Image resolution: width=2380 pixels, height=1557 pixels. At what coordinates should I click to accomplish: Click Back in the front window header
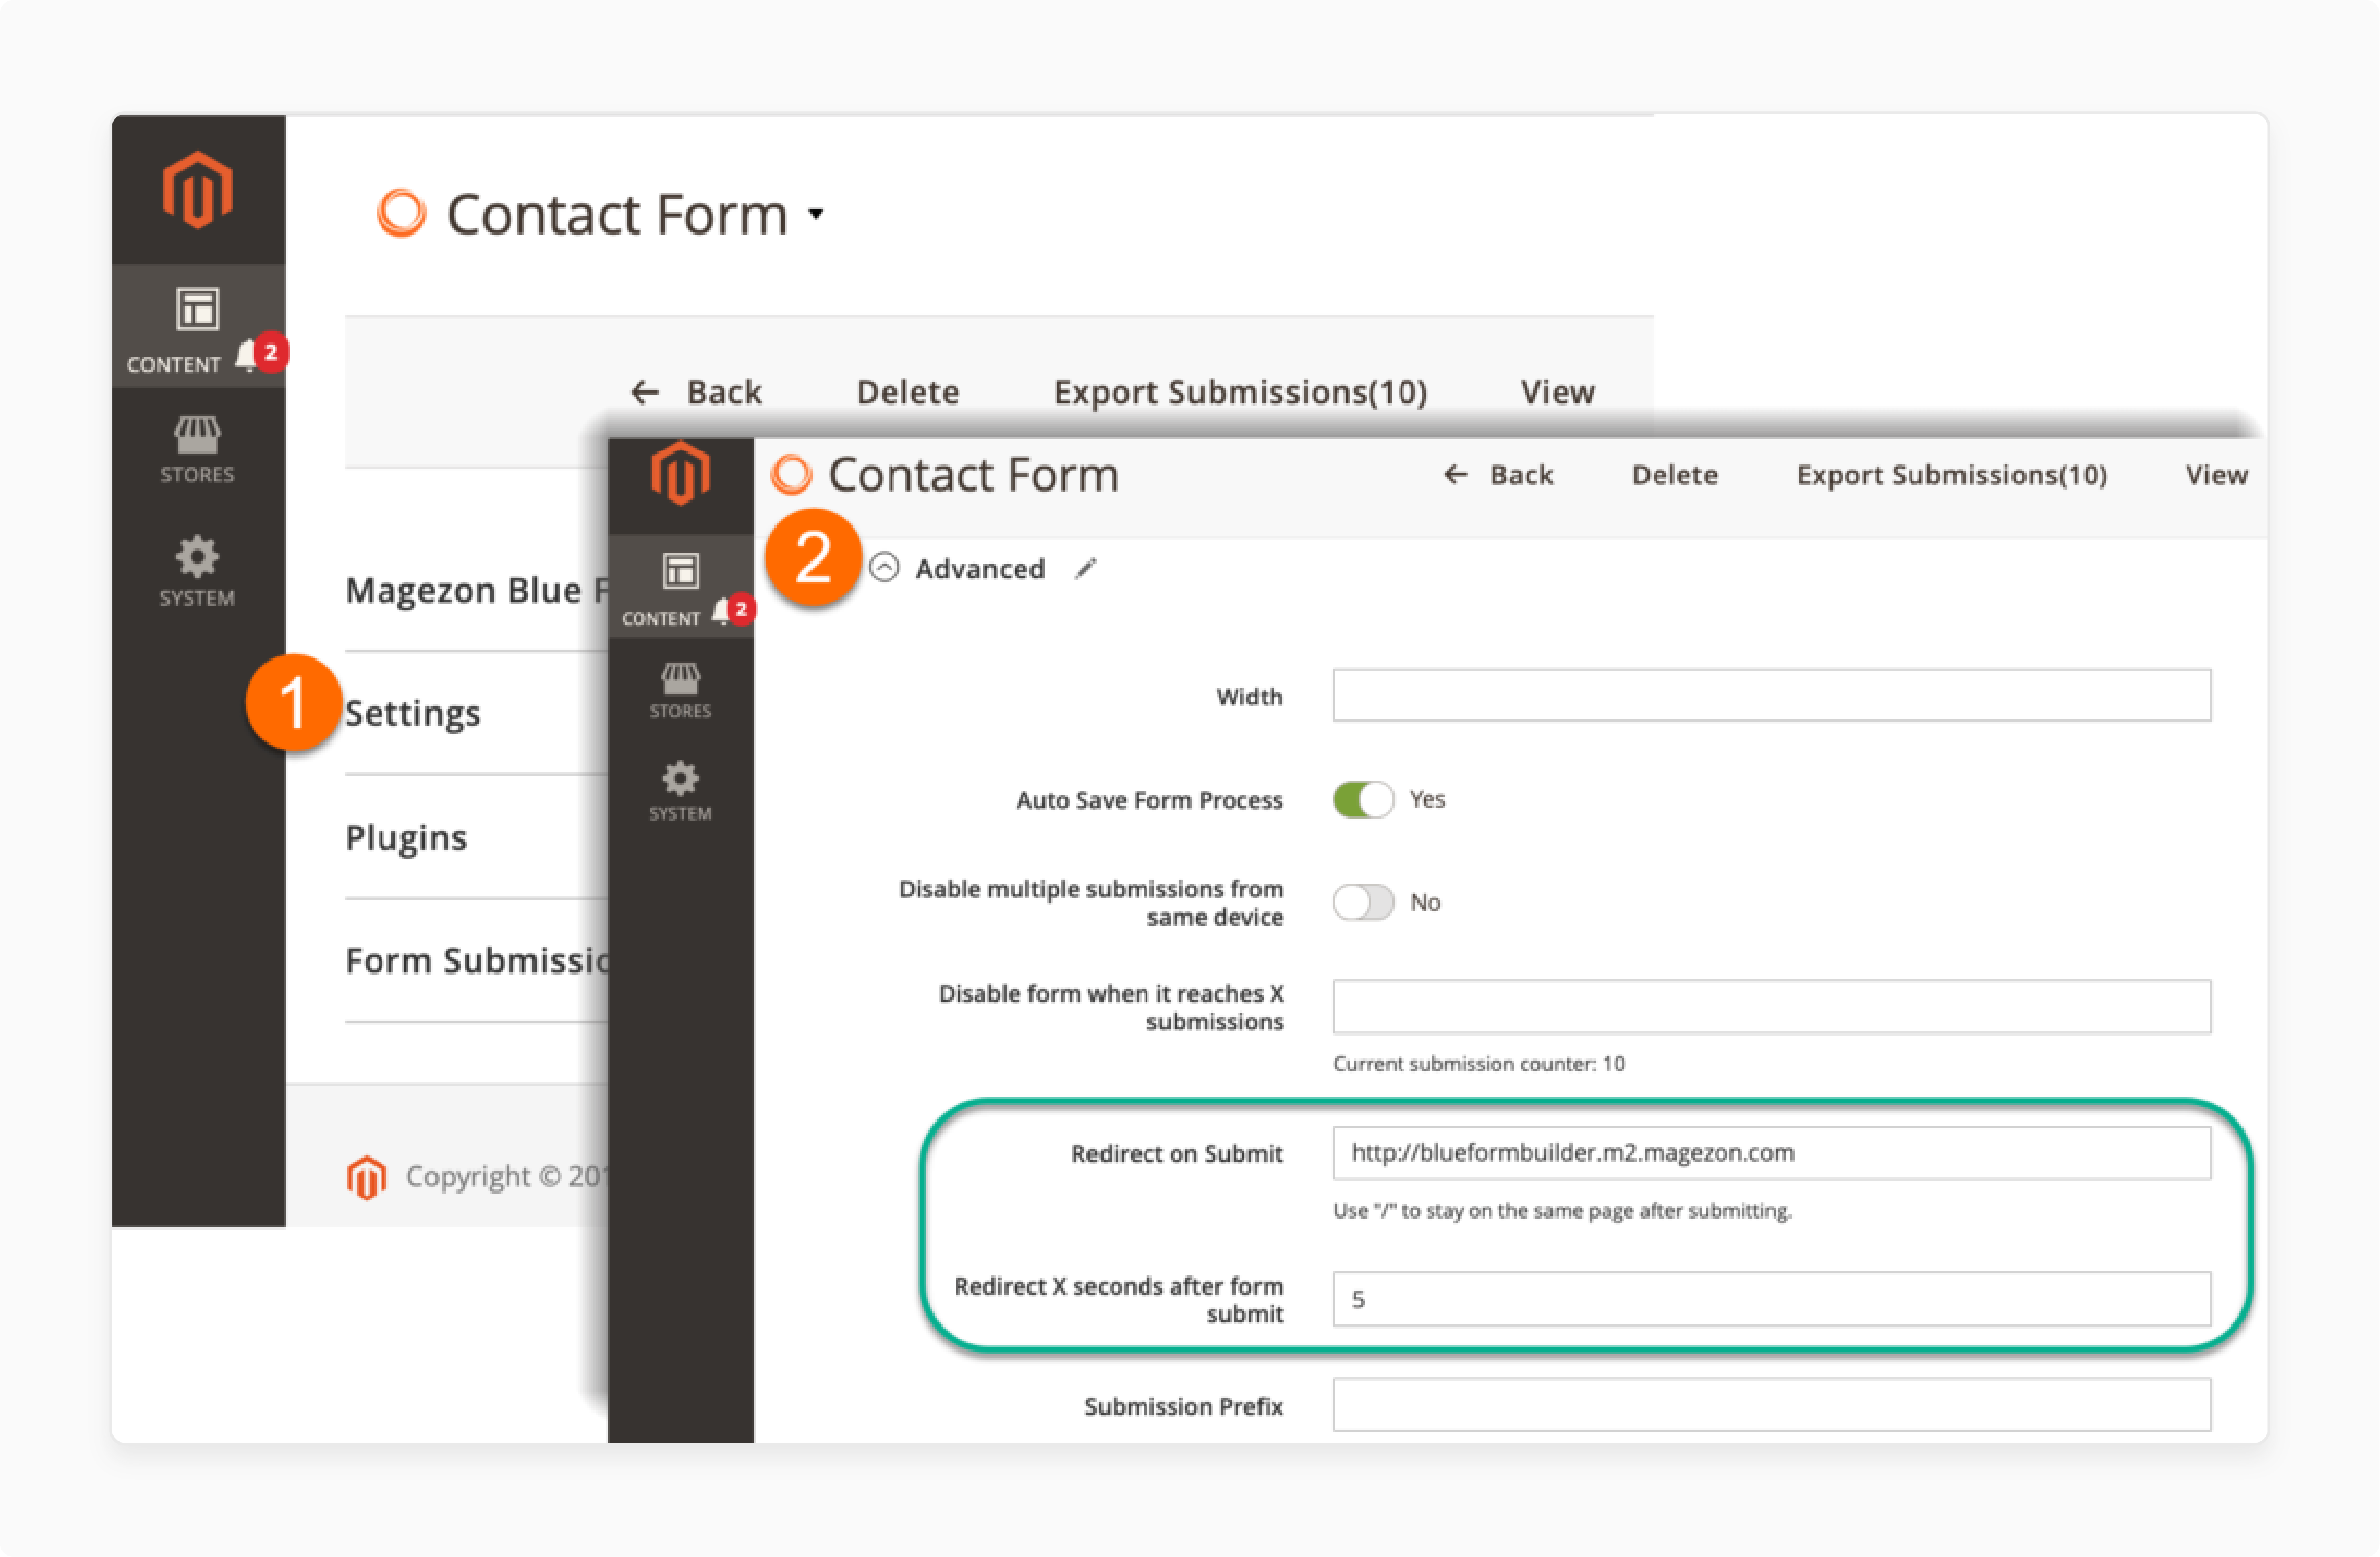click(x=1498, y=474)
